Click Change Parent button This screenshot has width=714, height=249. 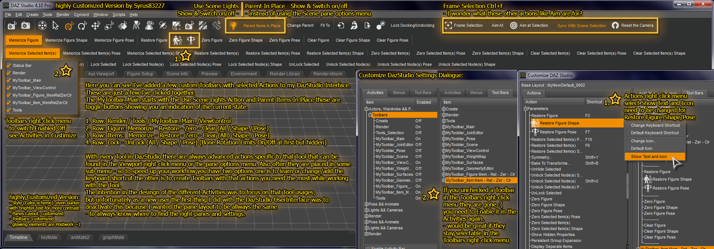coord(300,25)
